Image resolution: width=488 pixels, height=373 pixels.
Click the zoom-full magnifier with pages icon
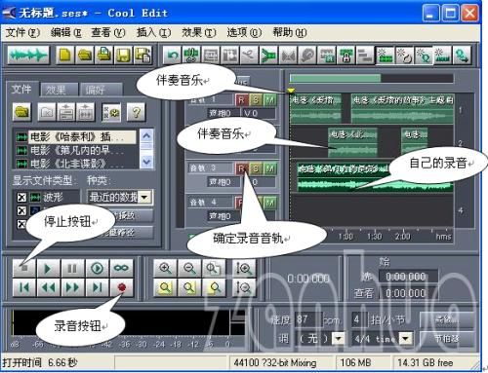click(214, 269)
